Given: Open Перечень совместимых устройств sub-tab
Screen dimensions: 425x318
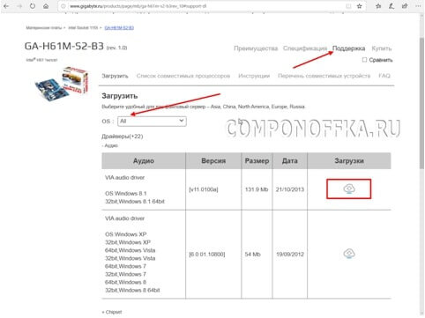Looking at the screenshot, I should (x=324, y=76).
